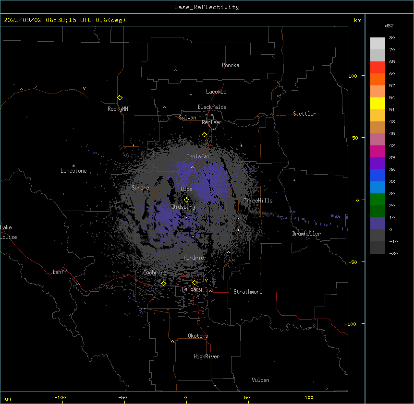
Task: Click the Base_Reflectivity title
Action: tap(207, 7)
